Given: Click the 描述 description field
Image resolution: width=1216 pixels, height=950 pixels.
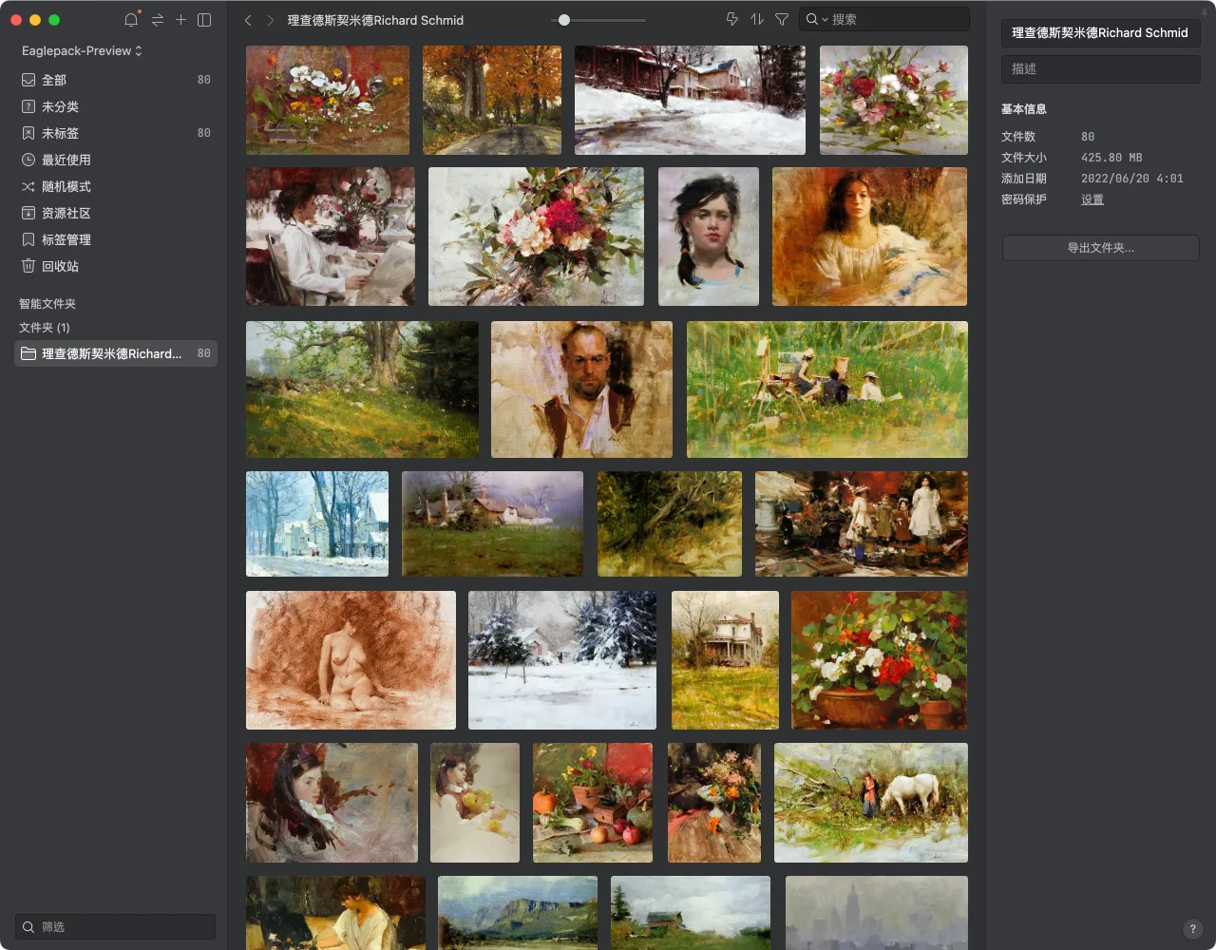Looking at the screenshot, I should [1100, 68].
